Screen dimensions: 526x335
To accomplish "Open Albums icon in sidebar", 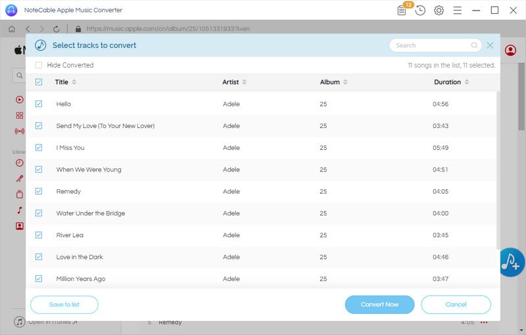I will coord(20,194).
